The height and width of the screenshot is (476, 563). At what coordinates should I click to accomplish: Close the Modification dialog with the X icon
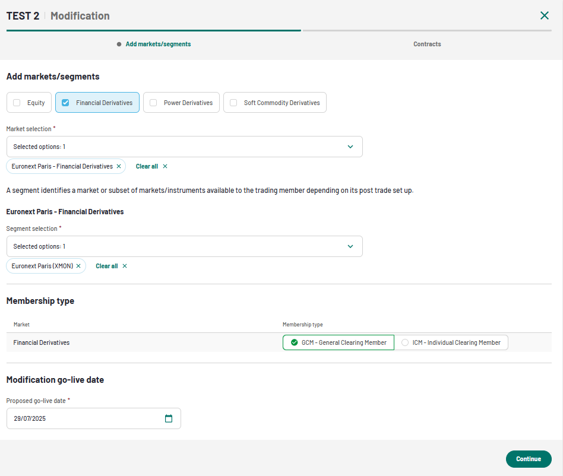tap(545, 15)
